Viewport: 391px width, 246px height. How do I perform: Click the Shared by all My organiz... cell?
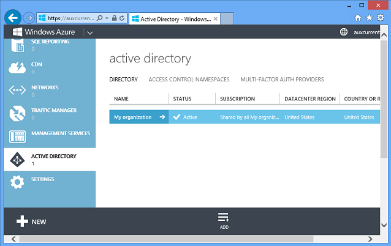click(249, 117)
